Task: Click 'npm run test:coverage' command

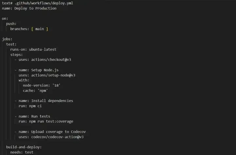Action: 51,121
